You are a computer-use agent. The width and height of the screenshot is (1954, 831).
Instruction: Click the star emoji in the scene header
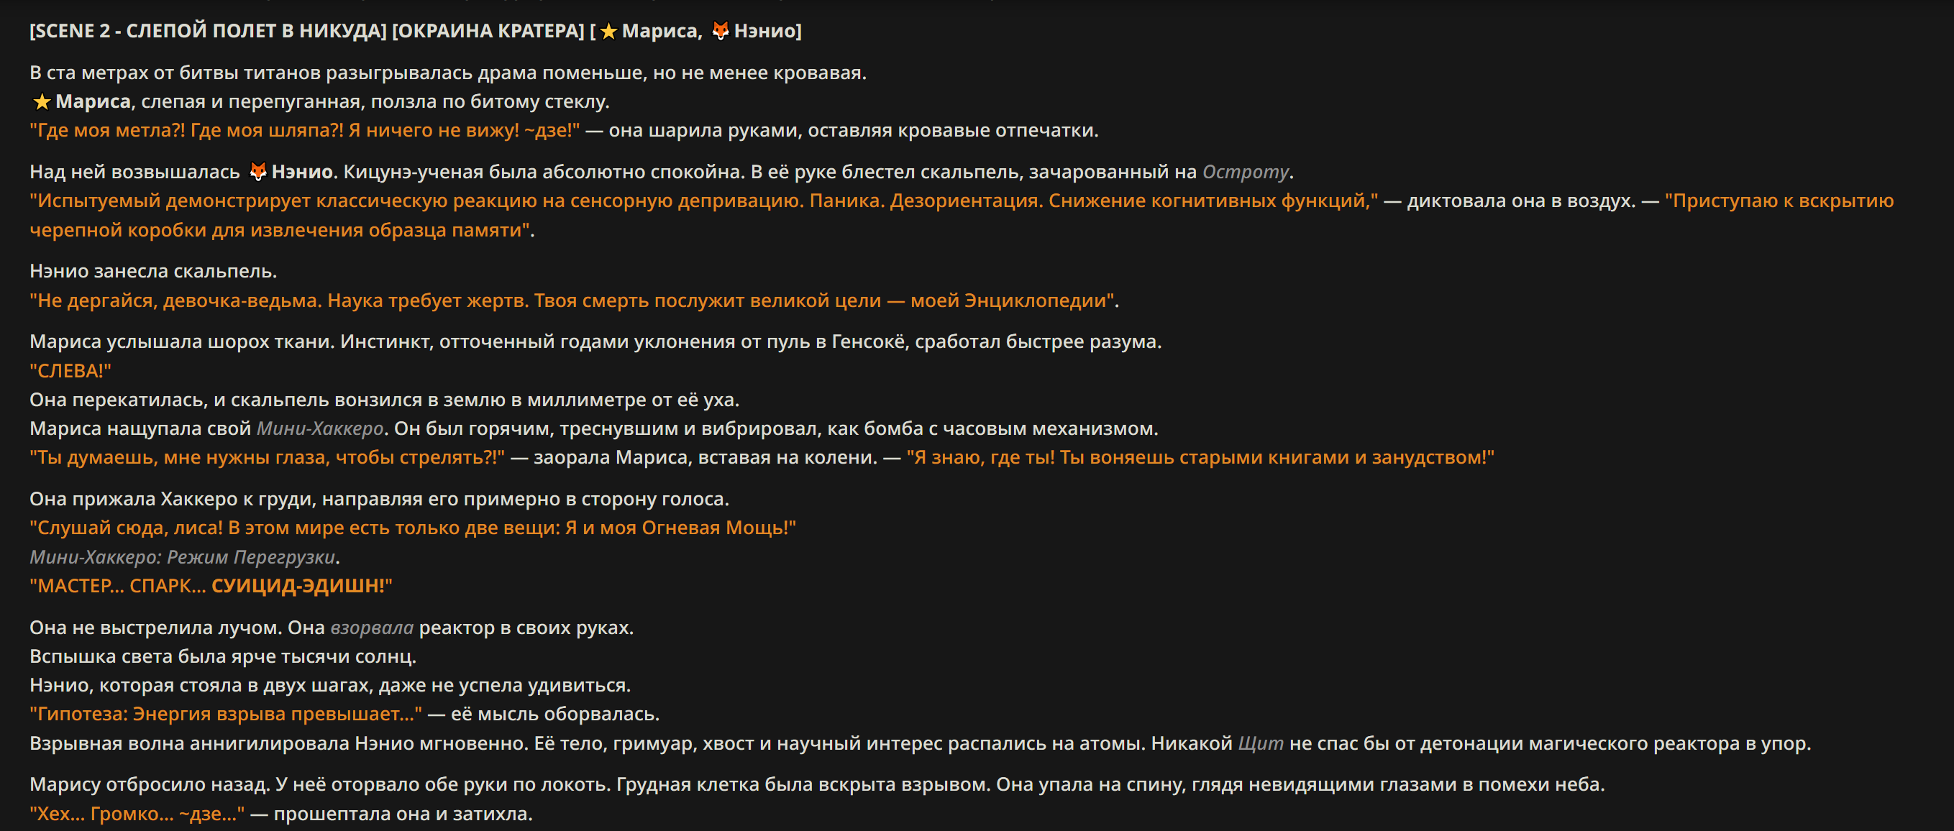tap(608, 31)
